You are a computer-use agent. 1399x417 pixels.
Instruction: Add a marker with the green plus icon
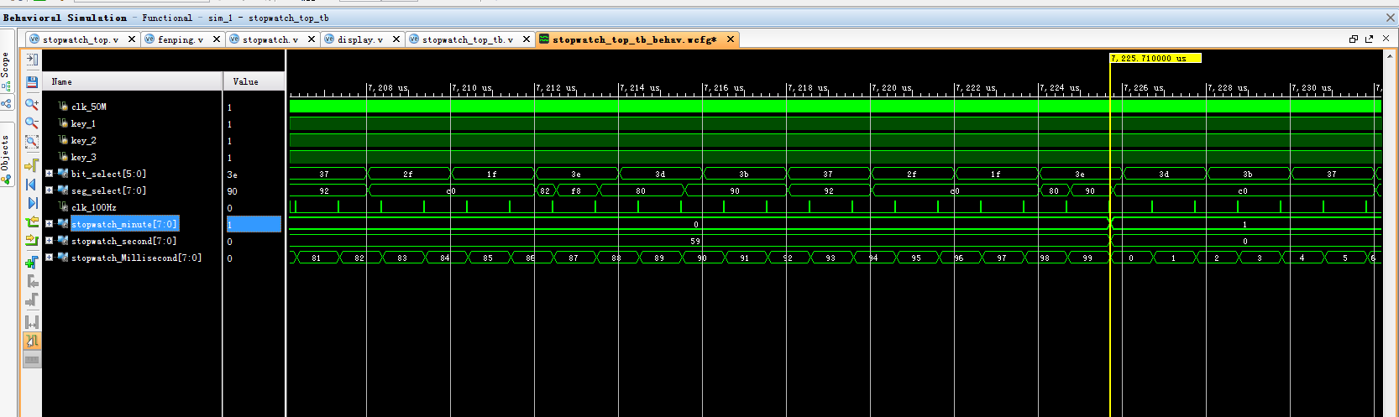(x=32, y=263)
